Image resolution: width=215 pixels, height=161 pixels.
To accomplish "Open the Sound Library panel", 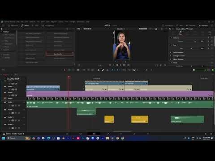I will [x=47, y=25].
